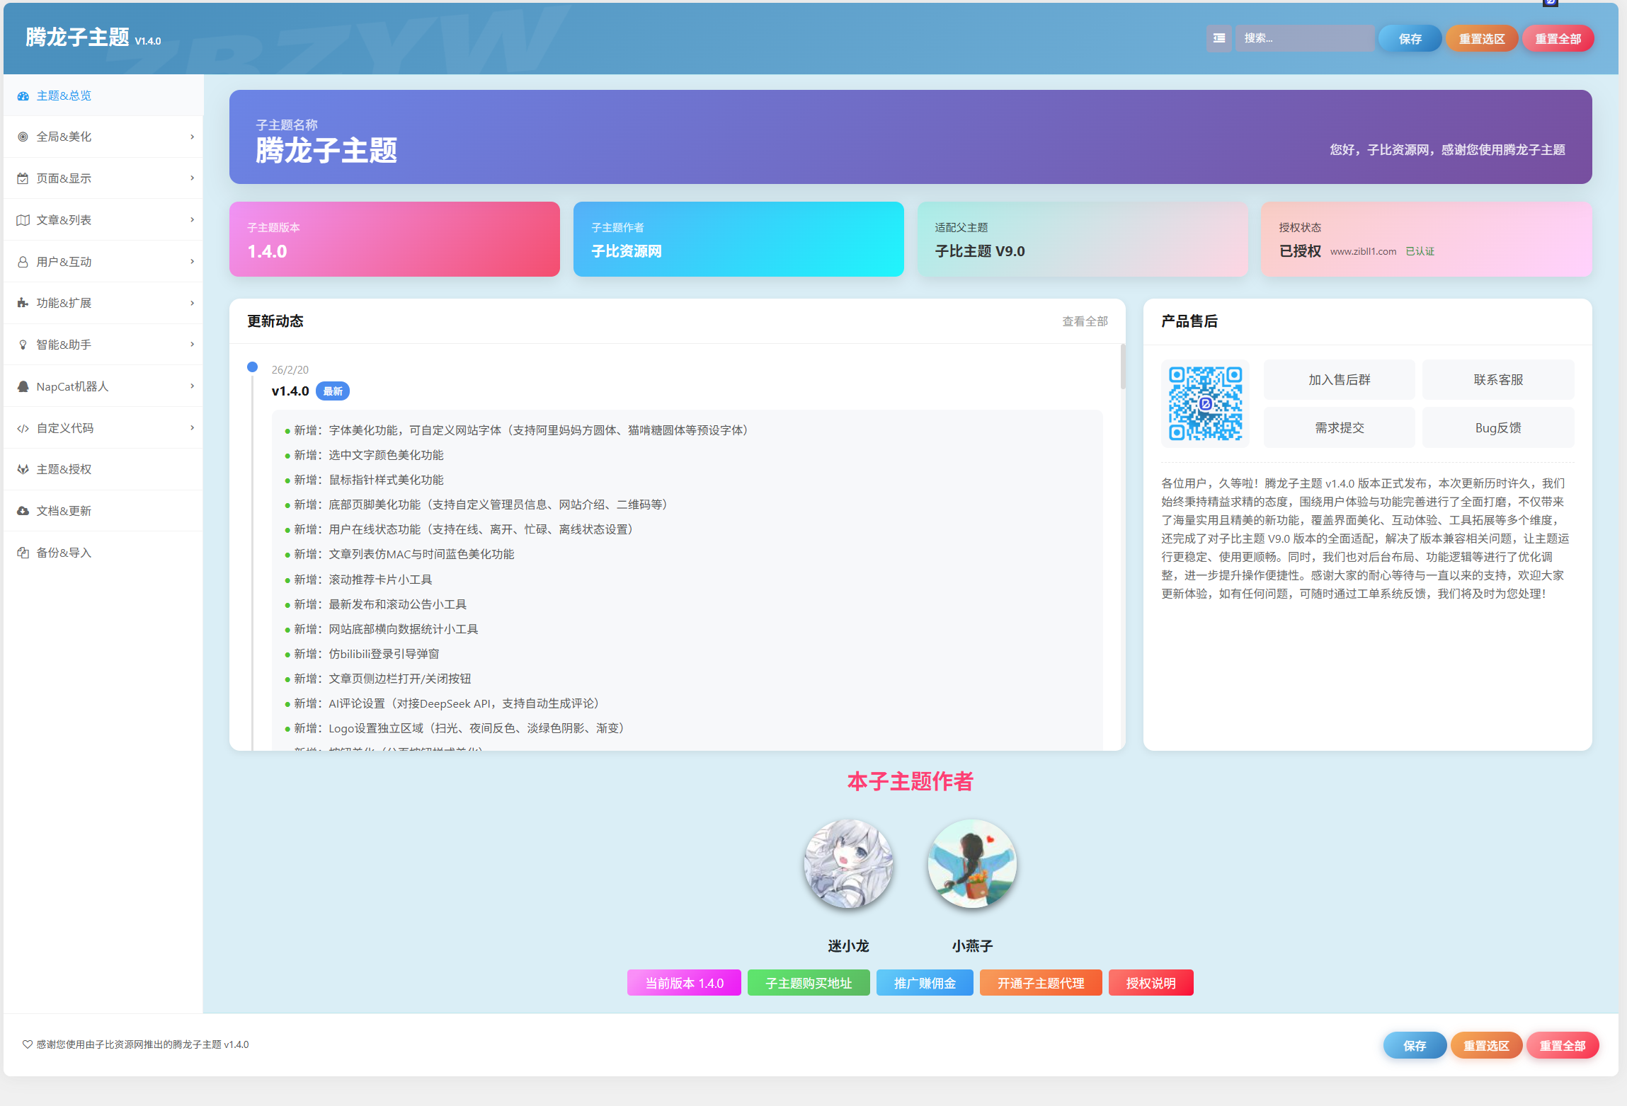Click the top 重置全部 button

coord(1558,38)
